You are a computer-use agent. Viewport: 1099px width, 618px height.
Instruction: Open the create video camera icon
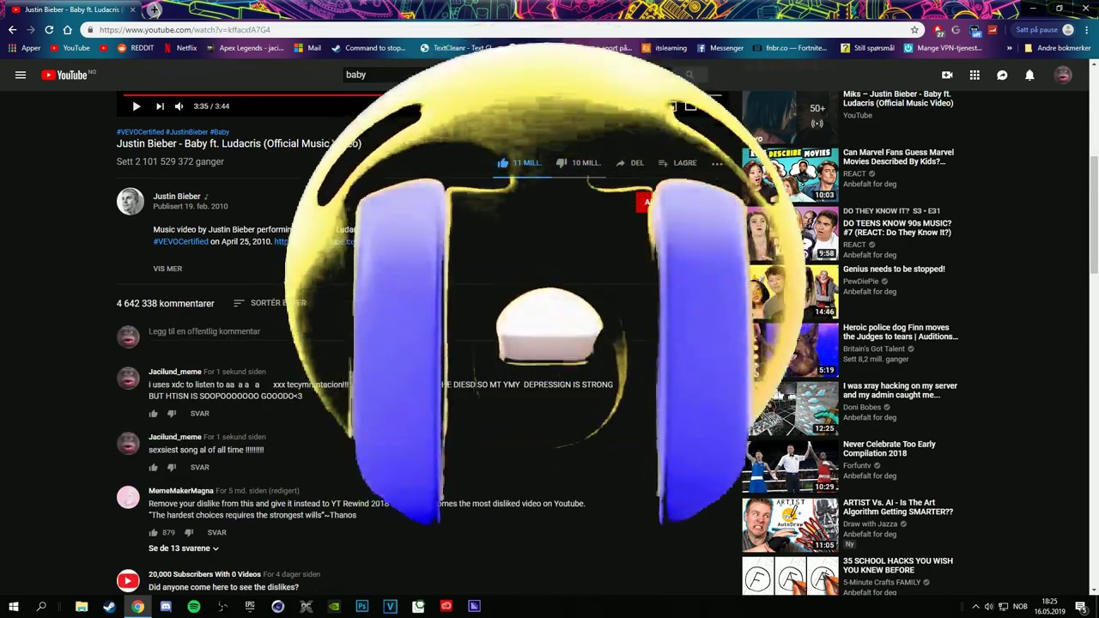pyautogui.click(x=947, y=75)
